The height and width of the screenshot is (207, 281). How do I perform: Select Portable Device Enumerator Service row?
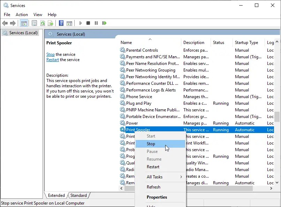[x=197, y=116]
